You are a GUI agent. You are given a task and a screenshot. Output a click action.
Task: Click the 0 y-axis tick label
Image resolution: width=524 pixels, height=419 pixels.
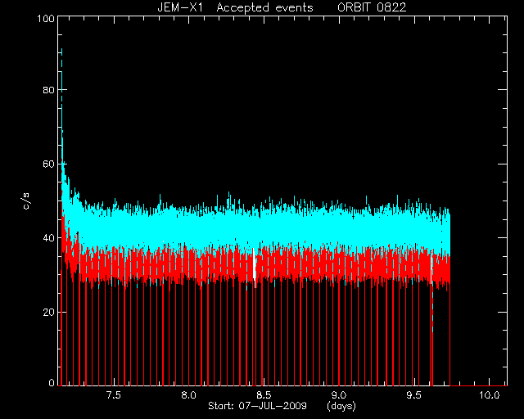click(52, 382)
